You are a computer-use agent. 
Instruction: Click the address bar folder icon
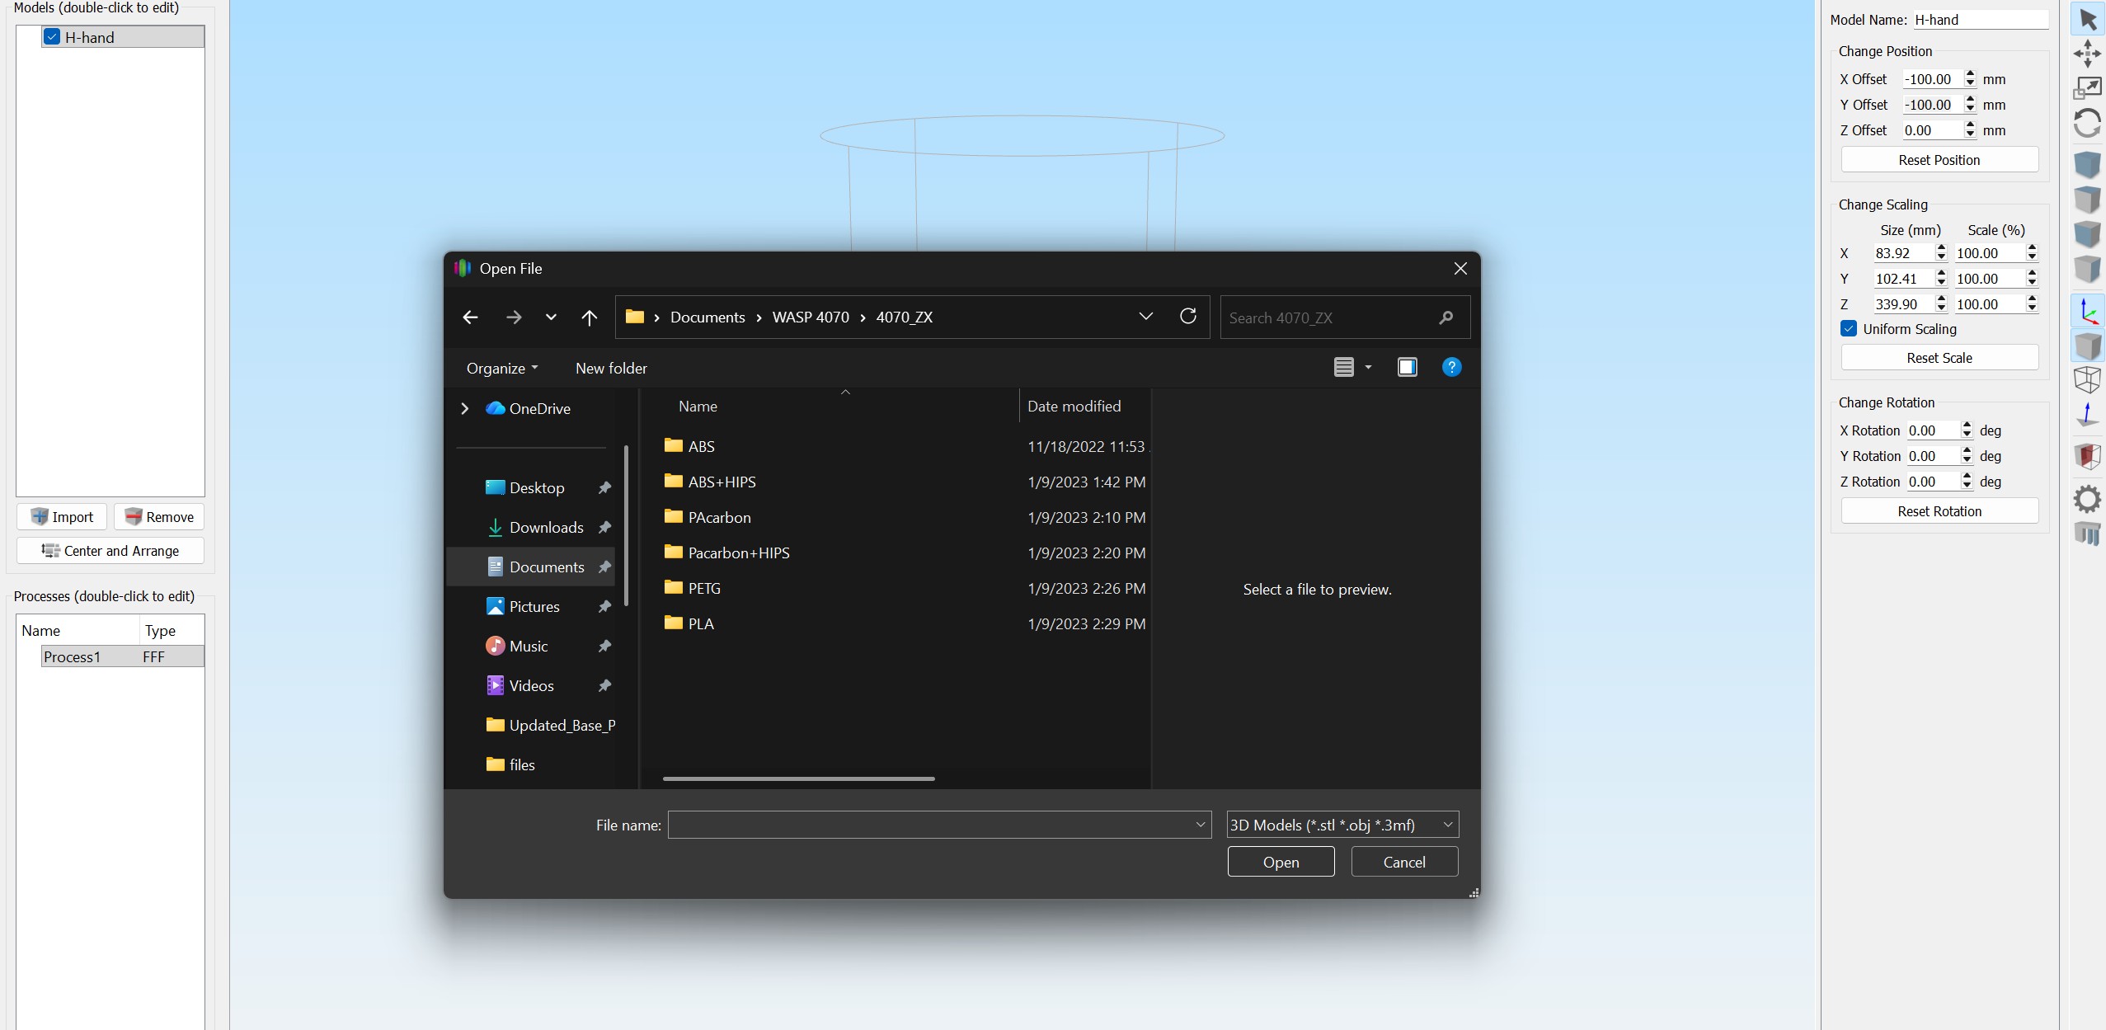634,317
